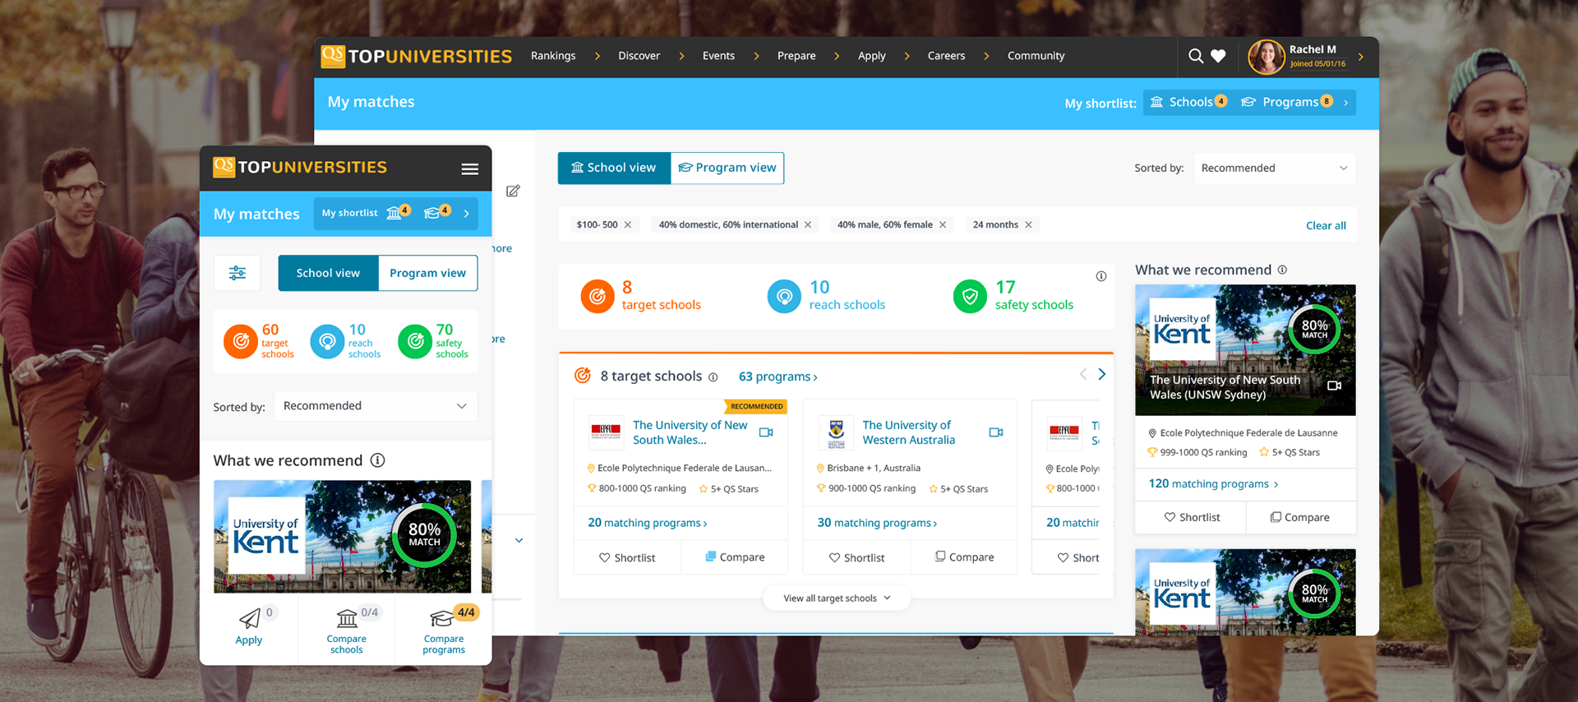Remove 40% male, 60% female filter
The height and width of the screenshot is (702, 1578).
(x=943, y=224)
